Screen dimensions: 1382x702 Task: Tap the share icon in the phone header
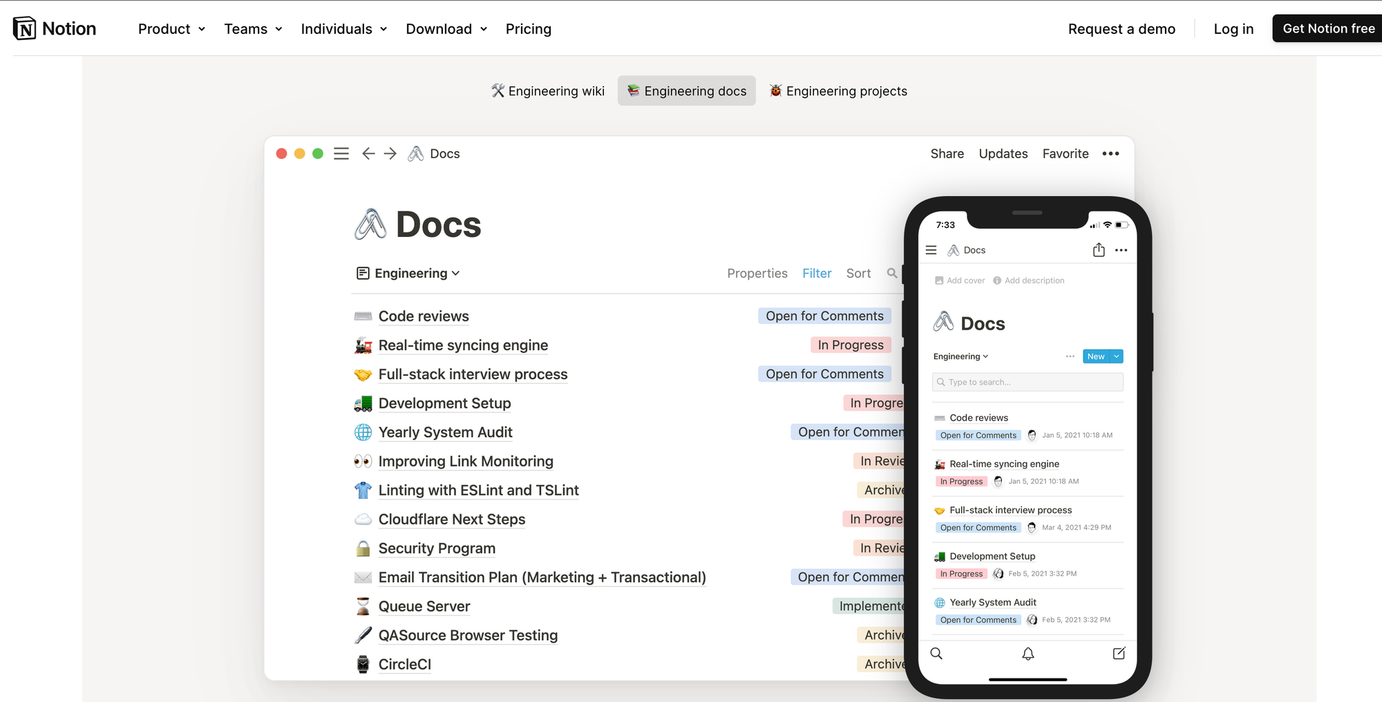tap(1099, 250)
